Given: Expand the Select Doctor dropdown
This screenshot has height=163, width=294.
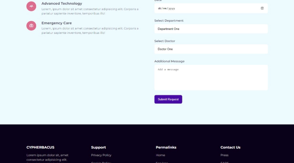Looking at the screenshot, I should pos(211,49).
